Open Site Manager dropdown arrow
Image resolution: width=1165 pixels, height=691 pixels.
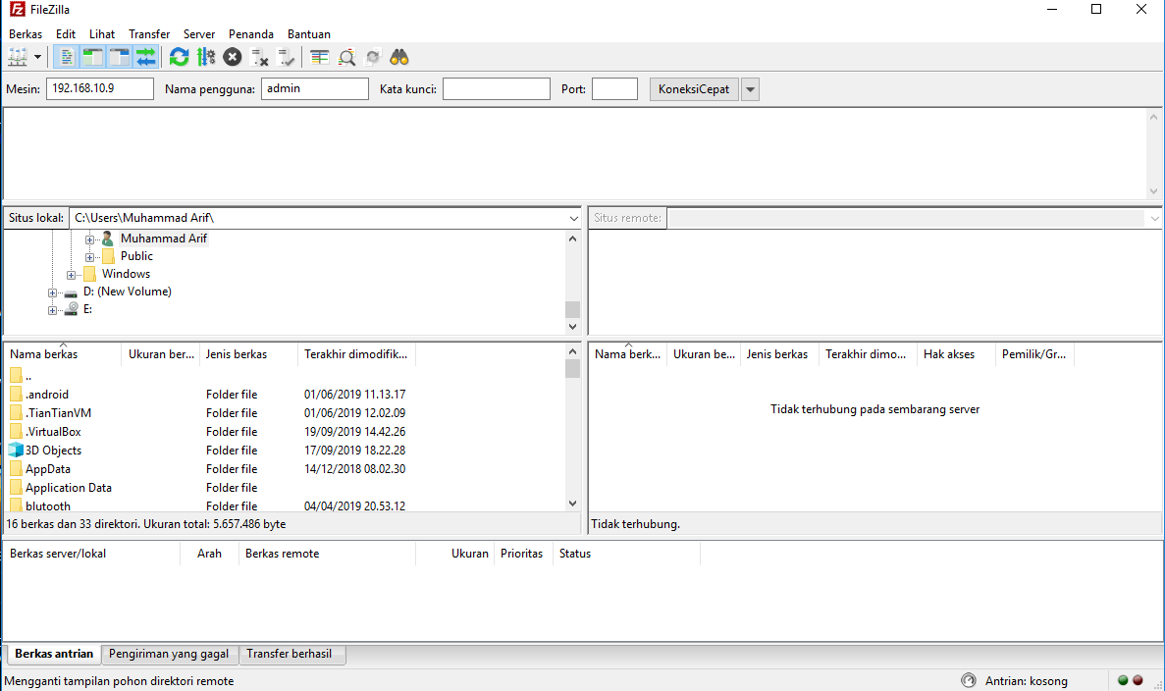pyautogui.click(x=37, y=57)
